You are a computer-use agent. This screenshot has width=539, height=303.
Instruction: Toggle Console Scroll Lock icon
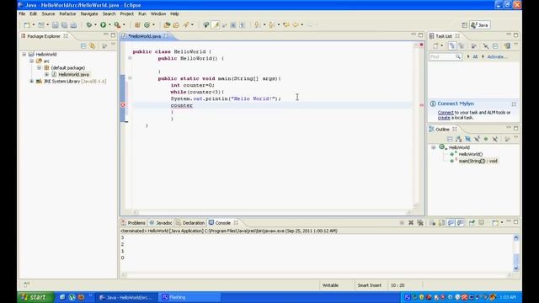click(441, 223)
